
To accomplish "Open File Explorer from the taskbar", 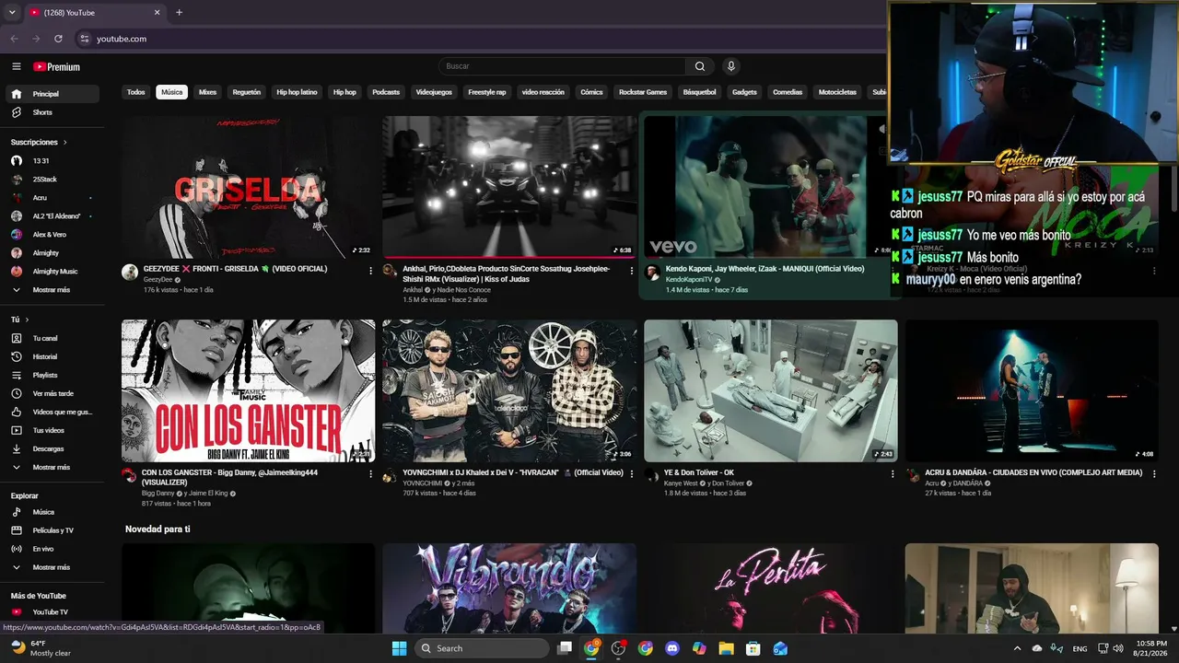I will point(726,648).
